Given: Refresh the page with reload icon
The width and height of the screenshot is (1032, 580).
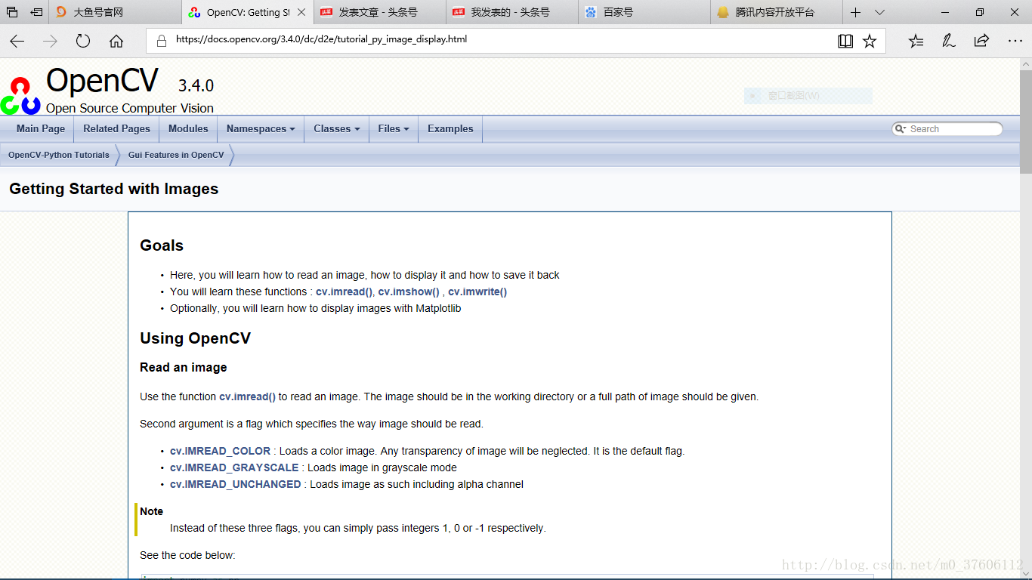Looking at the screenshot, I should [x=83, y=41].
